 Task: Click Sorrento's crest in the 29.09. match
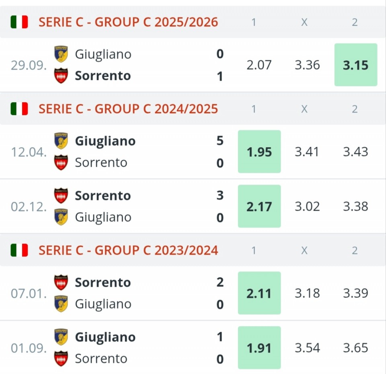(61, 76)
